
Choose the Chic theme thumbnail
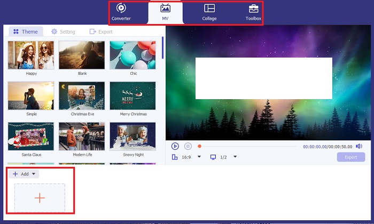point(133,55)
